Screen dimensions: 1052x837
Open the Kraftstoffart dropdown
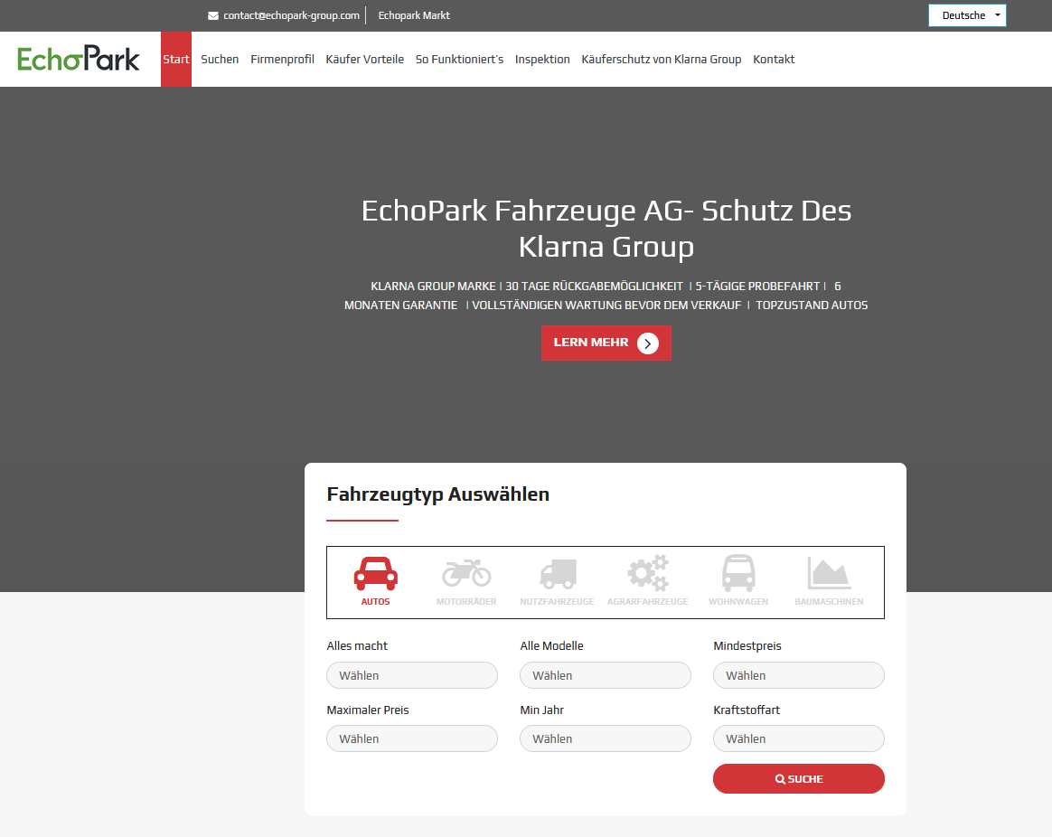pos(798,738)
